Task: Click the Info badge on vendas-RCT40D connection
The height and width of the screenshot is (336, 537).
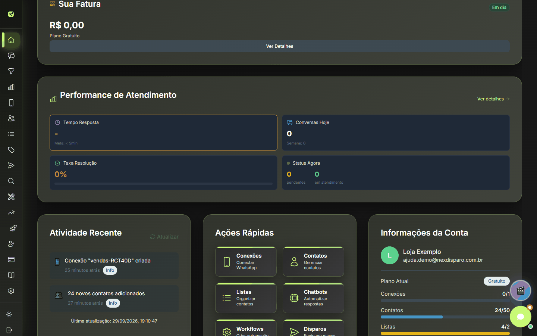Action: [x=110, y=270]
